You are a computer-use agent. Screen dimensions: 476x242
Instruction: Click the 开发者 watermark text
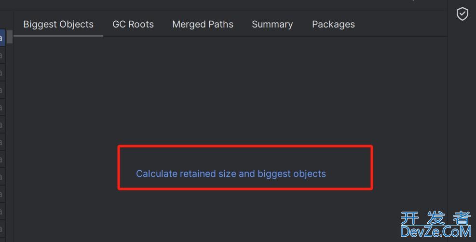pyautogui.click(x=436, y=218)
